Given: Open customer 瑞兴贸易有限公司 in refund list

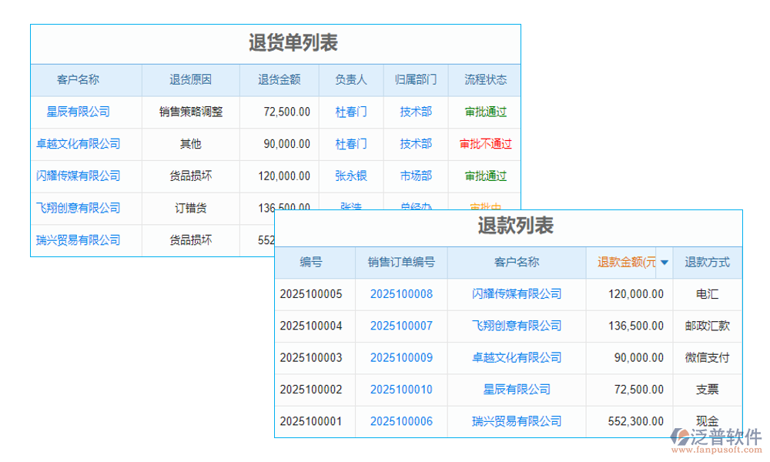Looking at the screenshot, I should pyautogui.click(x=516, y=421).
